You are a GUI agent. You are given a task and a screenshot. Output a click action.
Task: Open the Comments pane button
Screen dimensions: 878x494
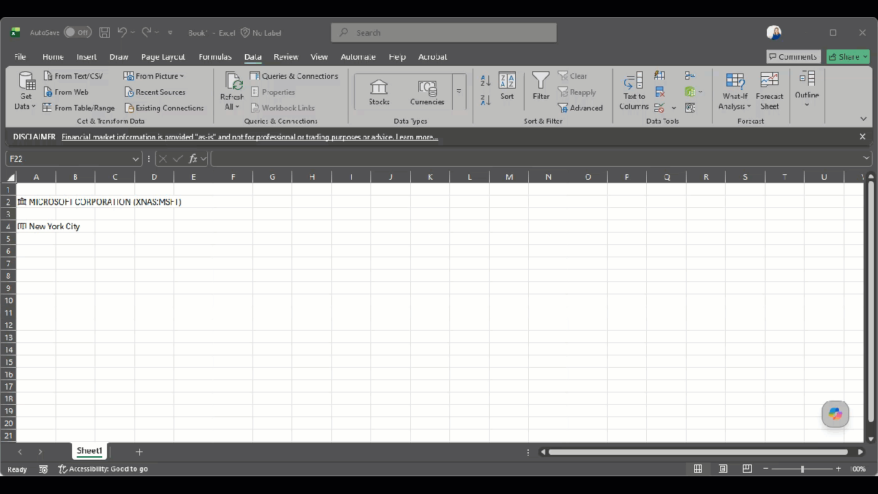pyautogui.click(x=794, y=57)
